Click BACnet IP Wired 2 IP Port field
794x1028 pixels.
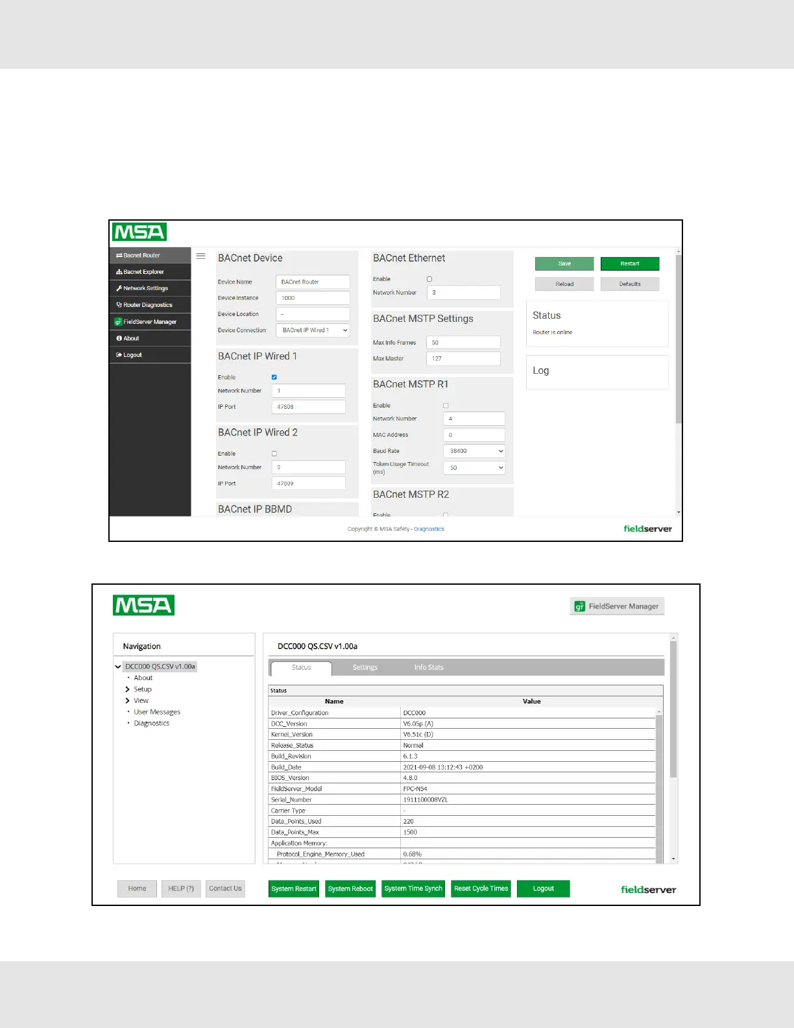308,483
